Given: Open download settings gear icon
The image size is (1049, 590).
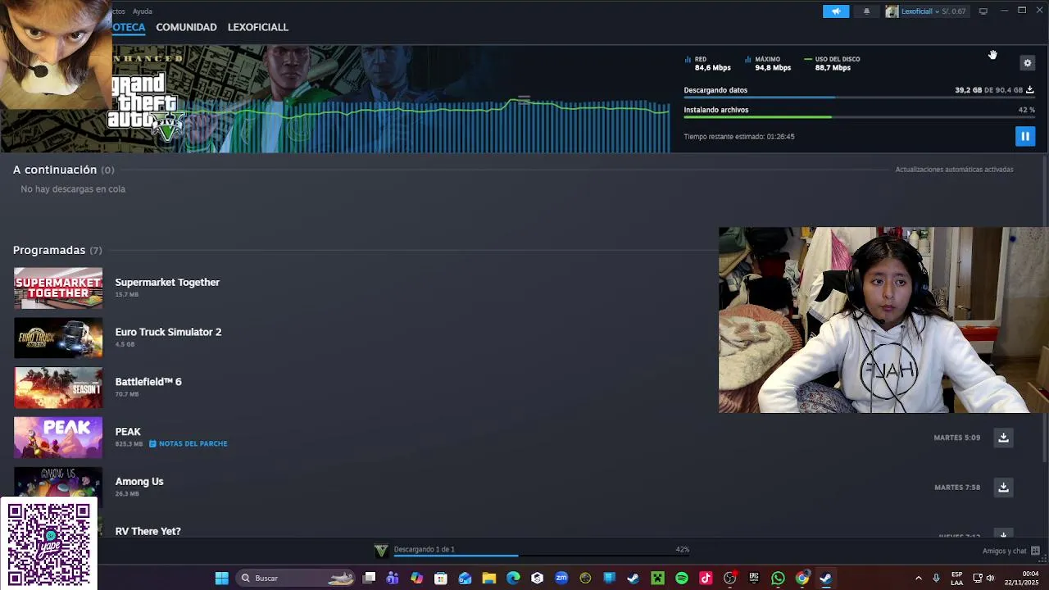Looking at the screenshot, I should coord(1027,63).
